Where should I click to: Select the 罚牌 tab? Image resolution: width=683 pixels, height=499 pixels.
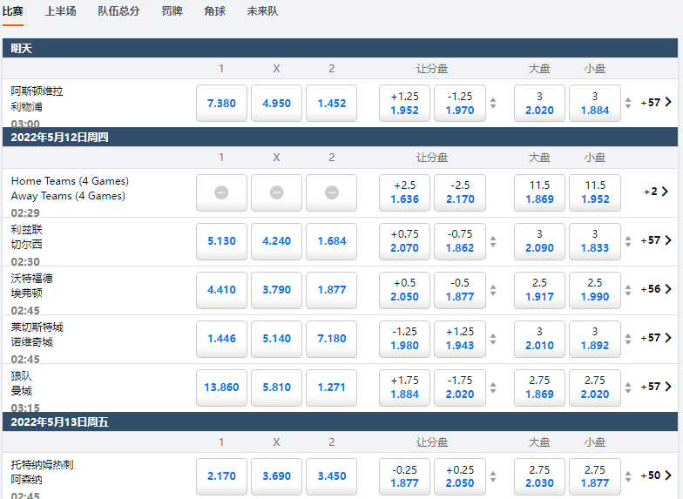click(x=172, y=11)
